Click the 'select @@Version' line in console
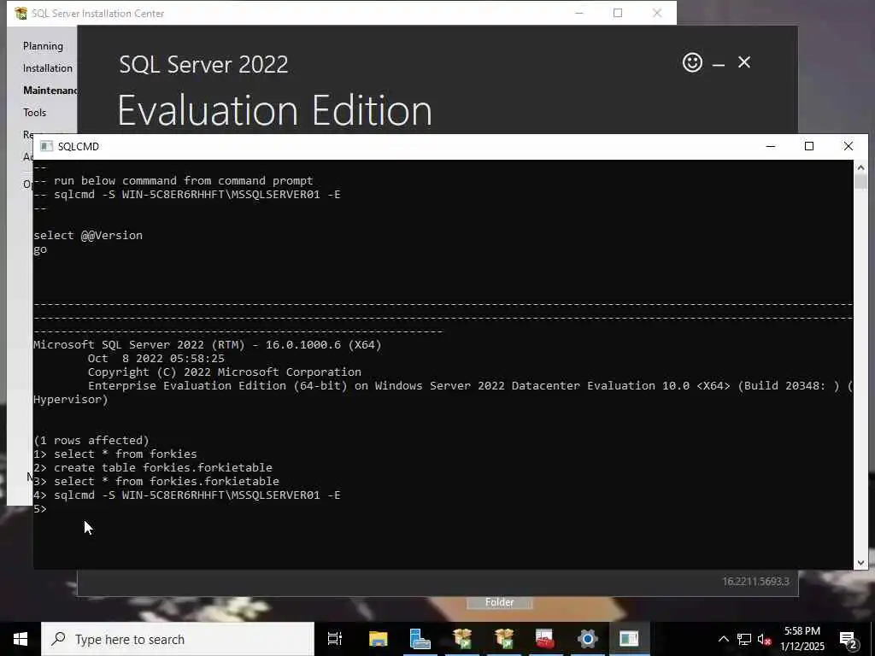This screenshot has height=656, width=875. pyautogui.click(x=88, y=236)
